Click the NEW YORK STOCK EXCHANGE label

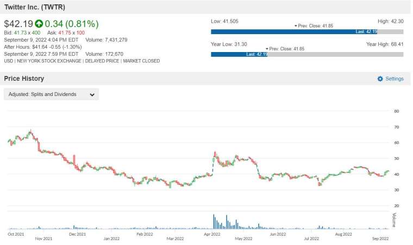click(x=49, y=61)
